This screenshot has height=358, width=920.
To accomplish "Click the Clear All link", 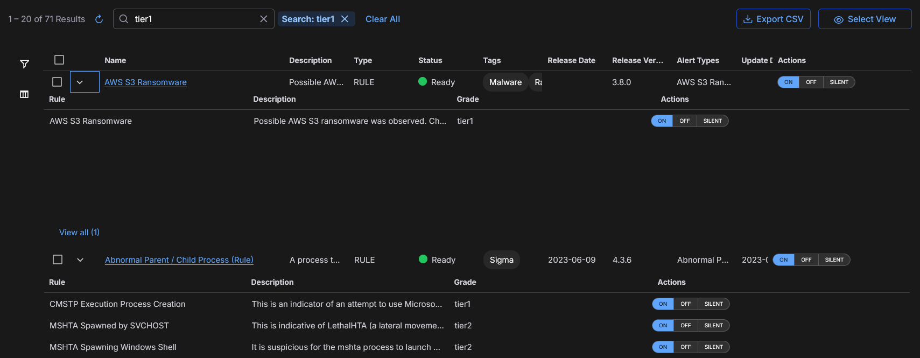I will point(383,19).
